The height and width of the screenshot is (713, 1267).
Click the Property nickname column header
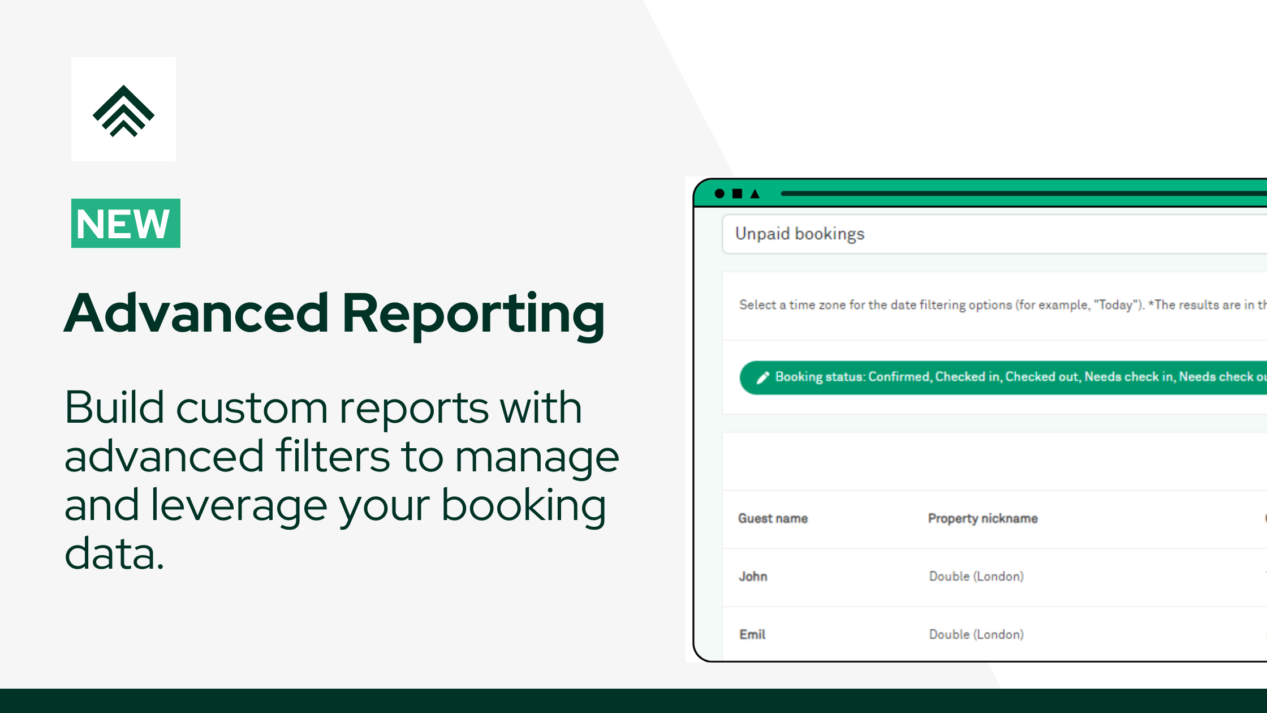tap(982, 518)
